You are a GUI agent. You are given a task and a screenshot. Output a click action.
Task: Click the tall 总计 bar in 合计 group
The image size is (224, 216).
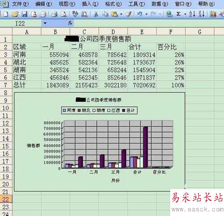(146, 147)
